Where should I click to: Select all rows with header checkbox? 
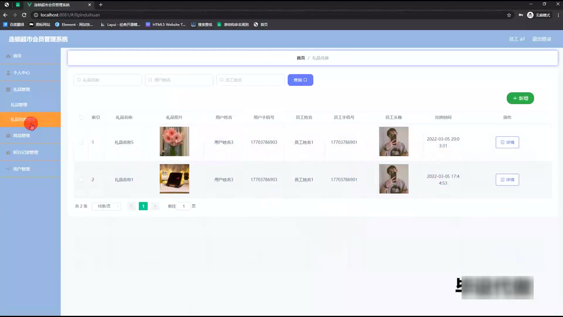coord(81,117)
